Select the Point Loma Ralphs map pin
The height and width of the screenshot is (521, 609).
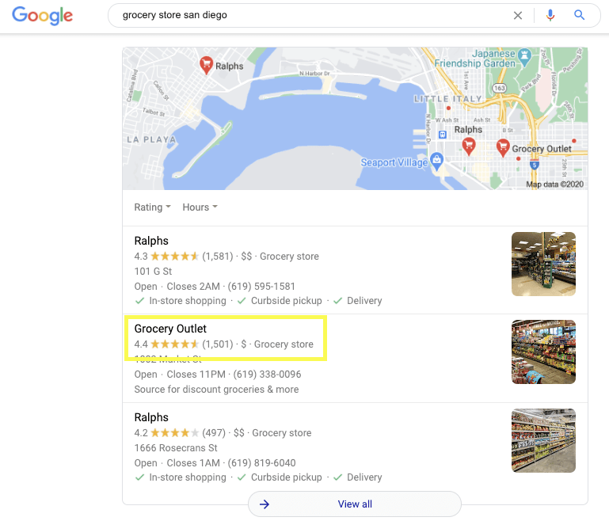pos(206,65)
